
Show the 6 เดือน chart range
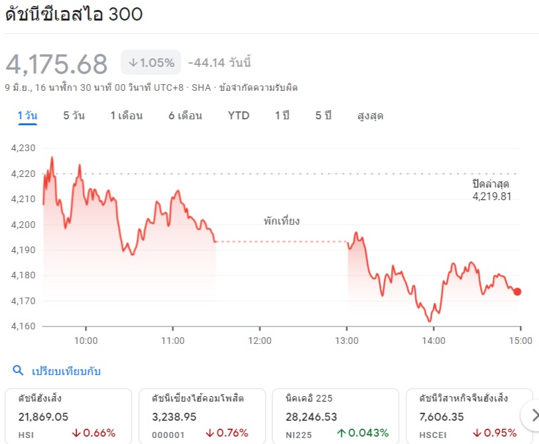pyautogui.click(x=185, y=116)
